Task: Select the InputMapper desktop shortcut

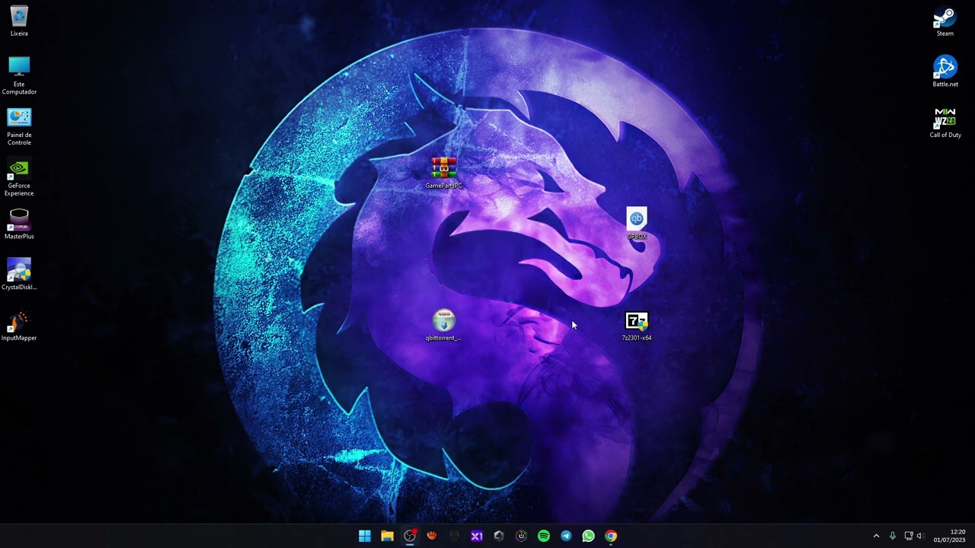Action: point(19,326)
